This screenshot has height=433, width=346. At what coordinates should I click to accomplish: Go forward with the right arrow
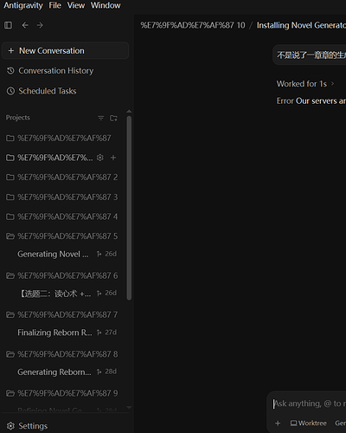pos(40,25)
